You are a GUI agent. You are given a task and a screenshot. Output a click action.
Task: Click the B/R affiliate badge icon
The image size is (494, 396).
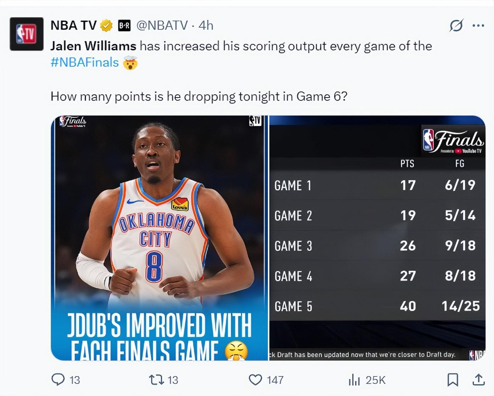point(124,26)
